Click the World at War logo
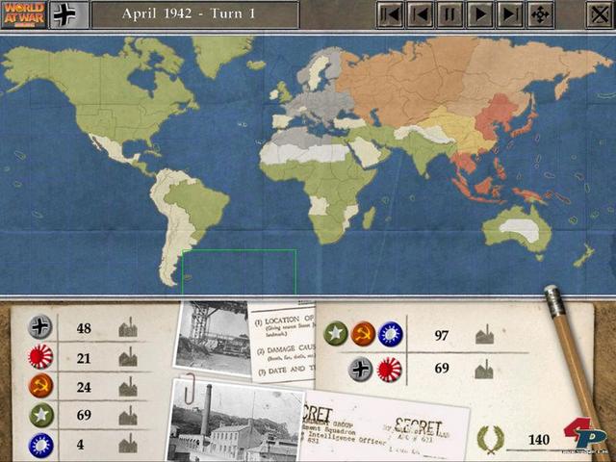The width and height of the screenshot is (616, 462). coord(21,14)
